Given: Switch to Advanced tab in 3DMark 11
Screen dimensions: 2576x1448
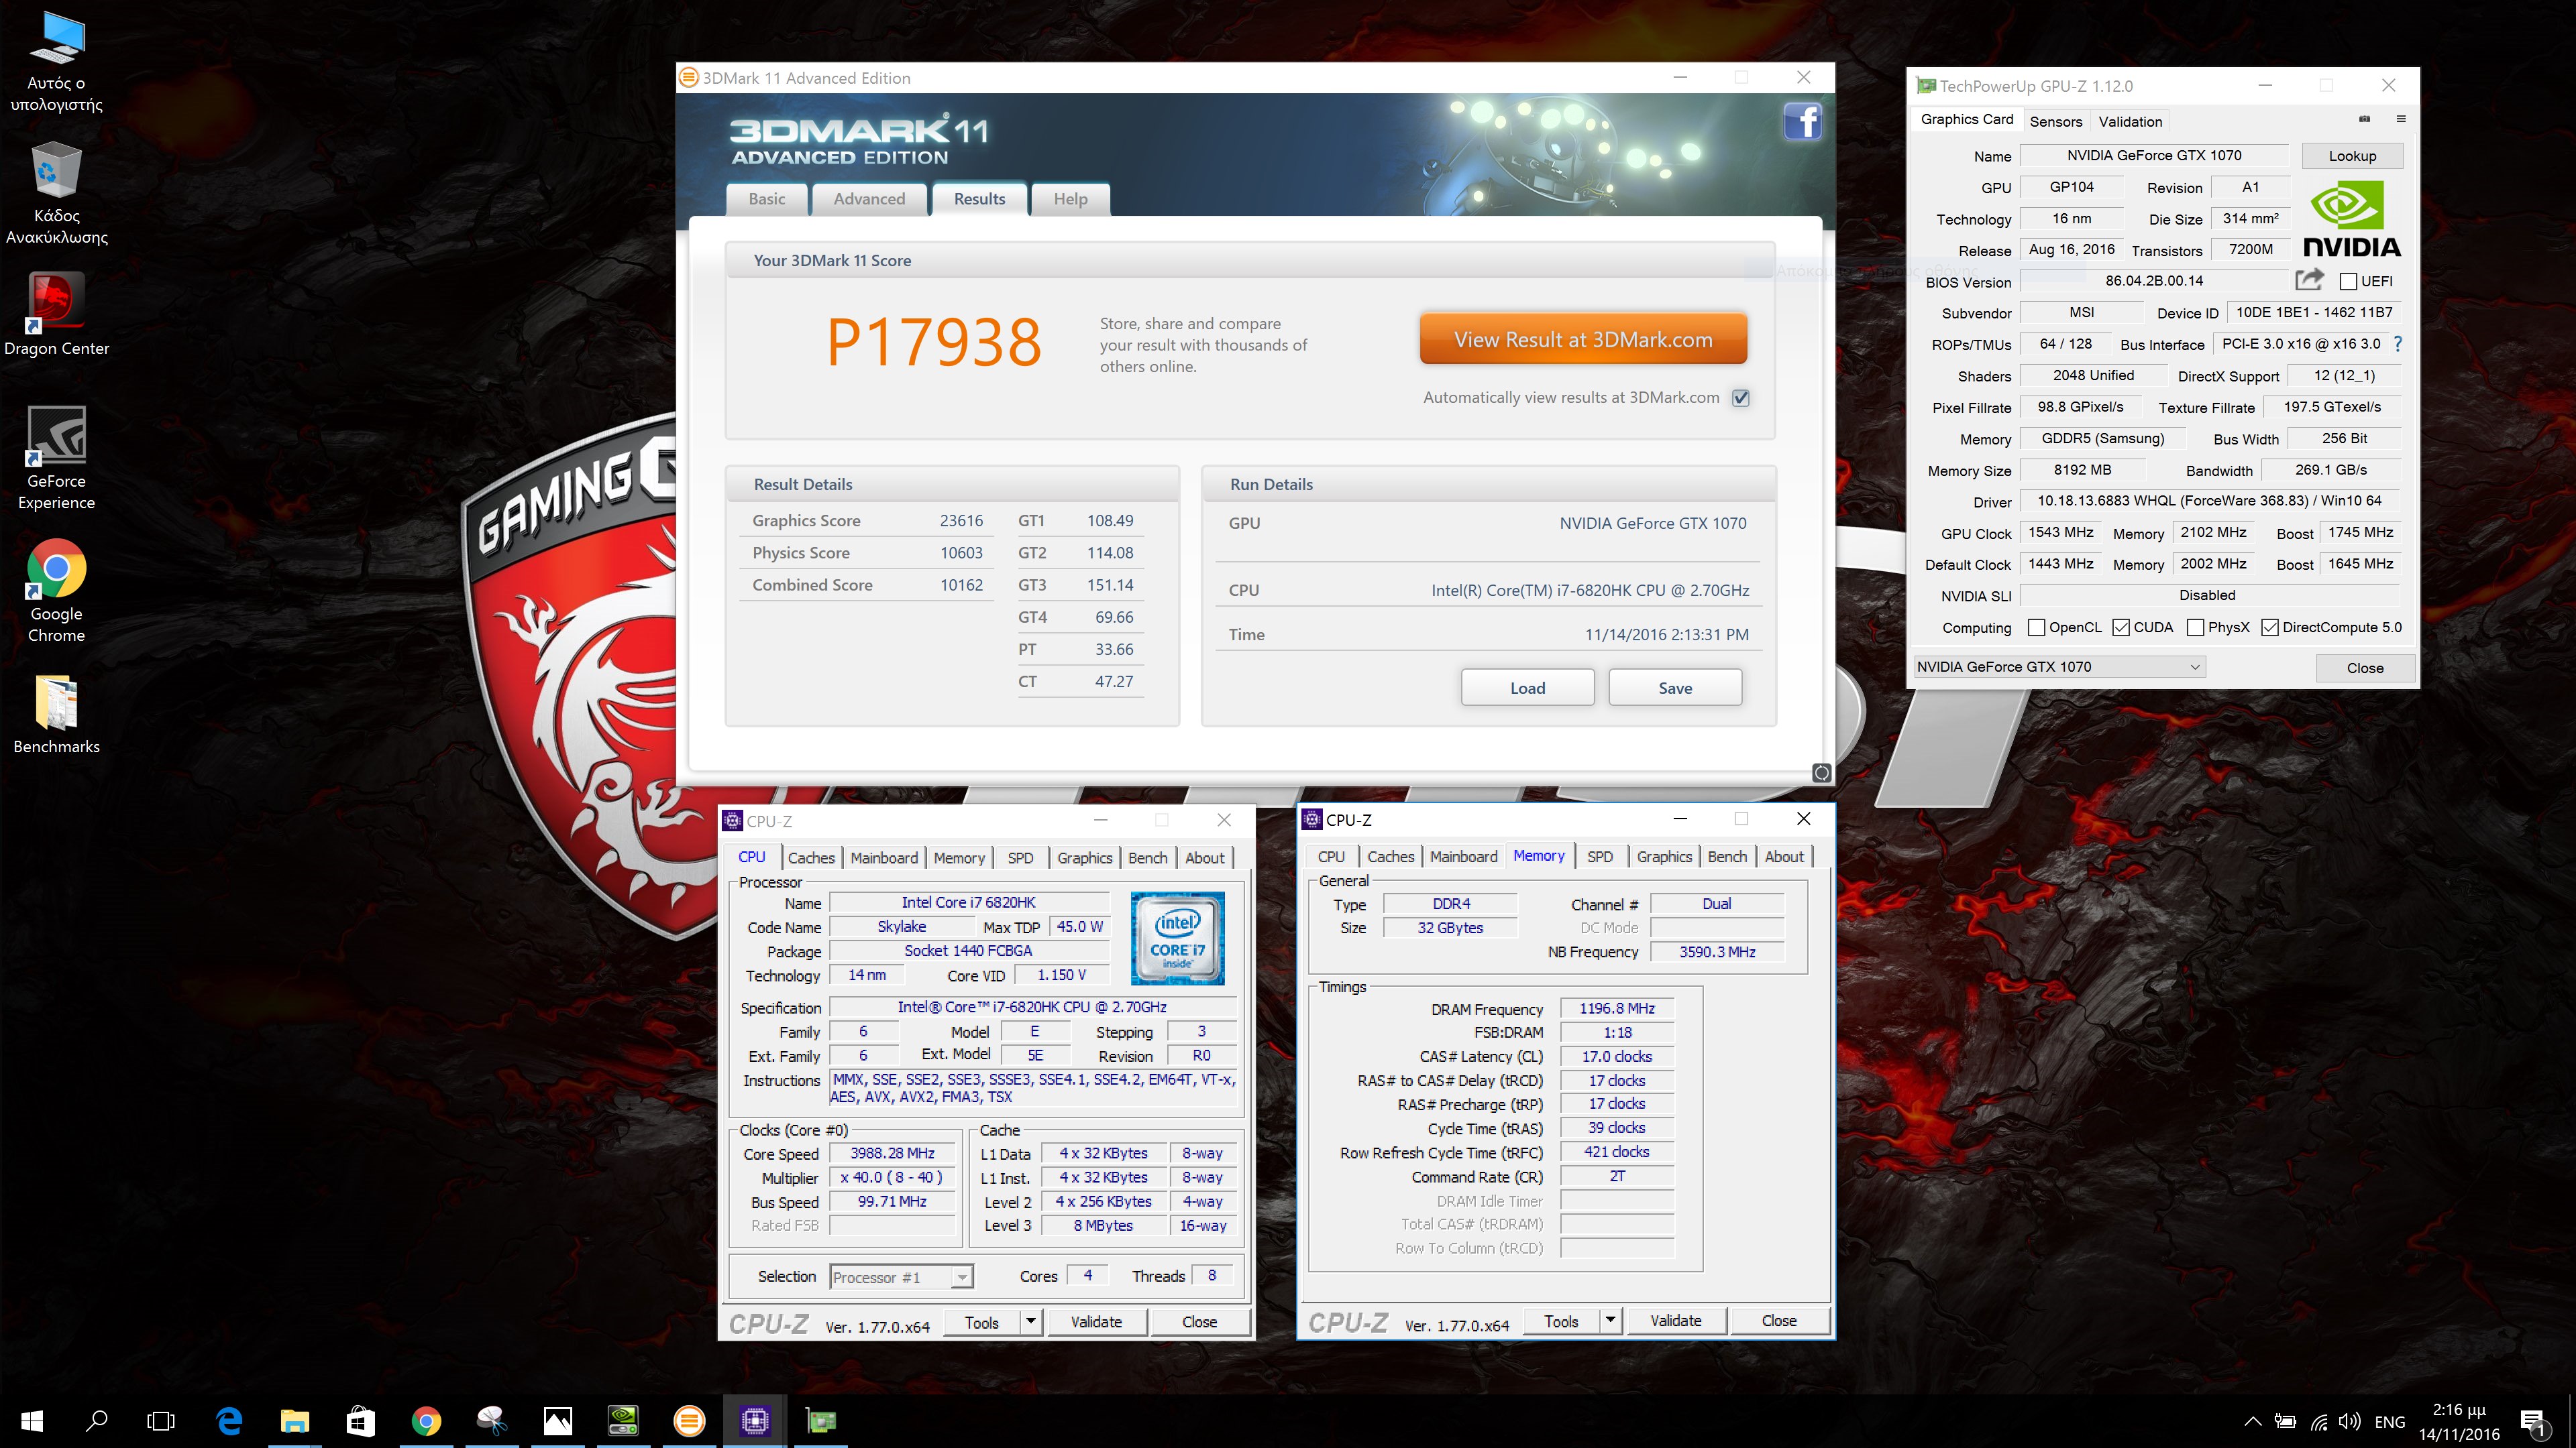Looking at the screenshot, I should (869, 199).
